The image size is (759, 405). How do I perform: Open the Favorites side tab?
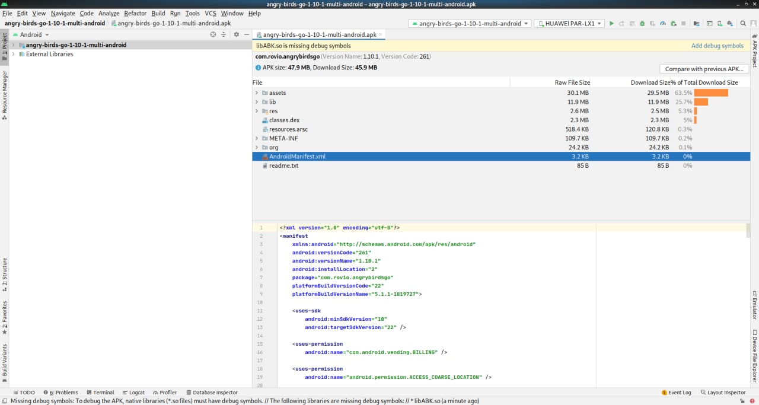(x=4, y=318)
